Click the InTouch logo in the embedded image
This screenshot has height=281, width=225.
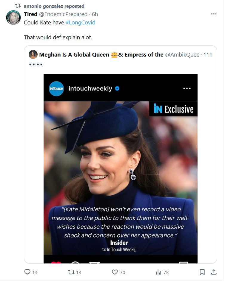coord(56,88)
